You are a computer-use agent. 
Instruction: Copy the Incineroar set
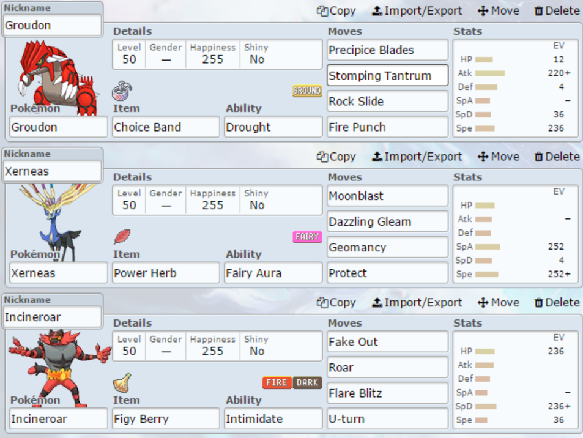tap(336, 302)
